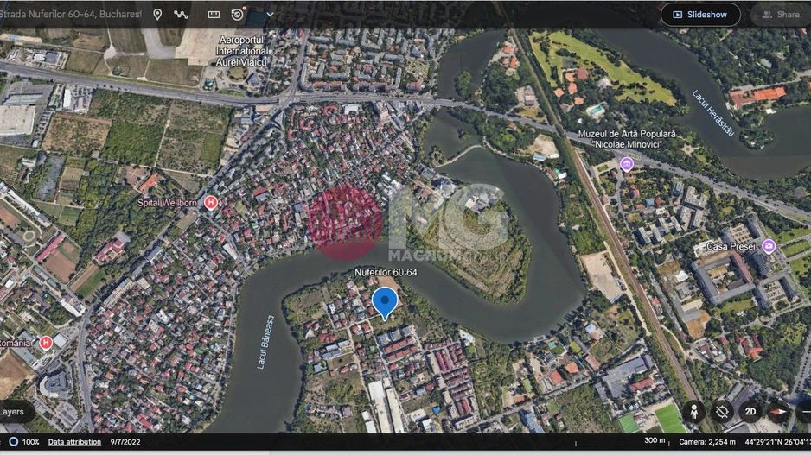Enter Street View with the Pegman icon
Image resolution: width=811 pixels, height=455 pixels.
[x=693, y=412]
